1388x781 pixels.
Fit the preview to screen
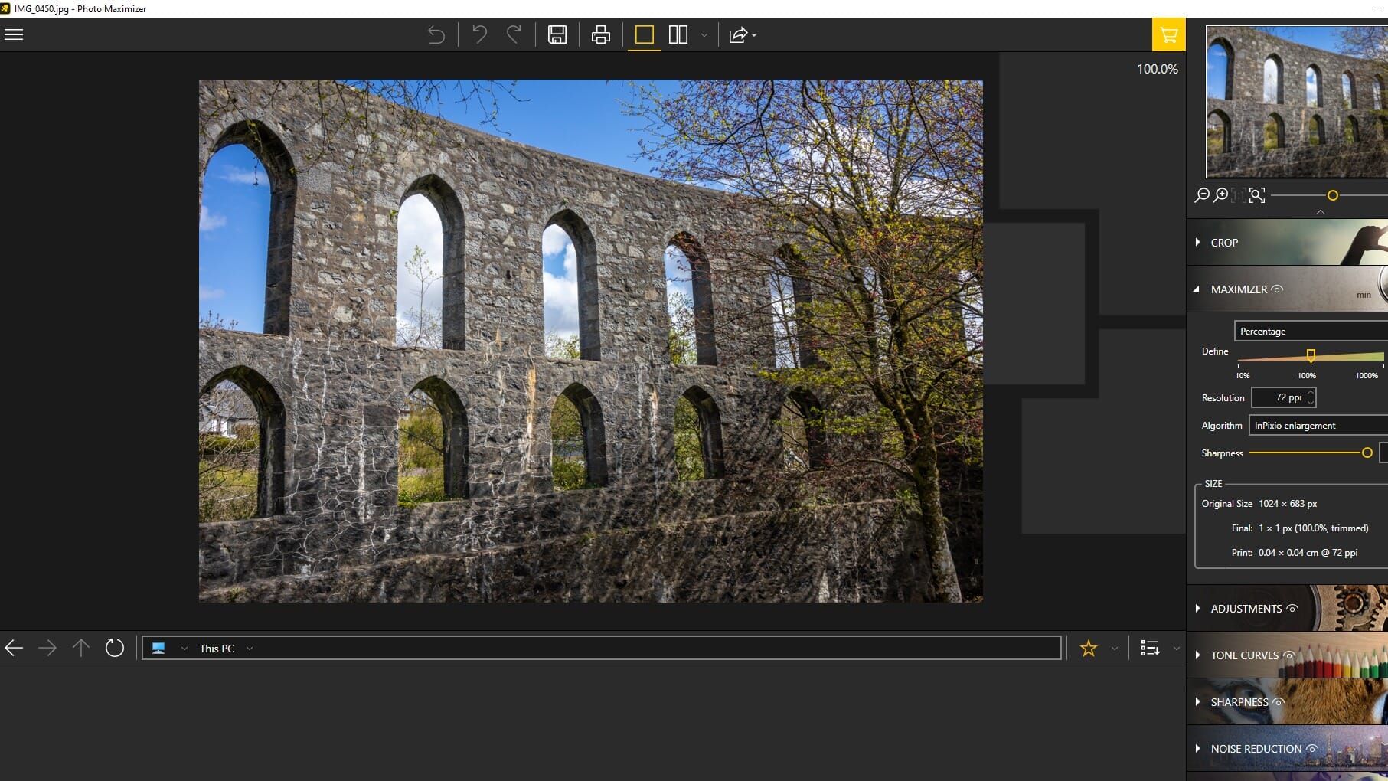(x=1256, y=196)
